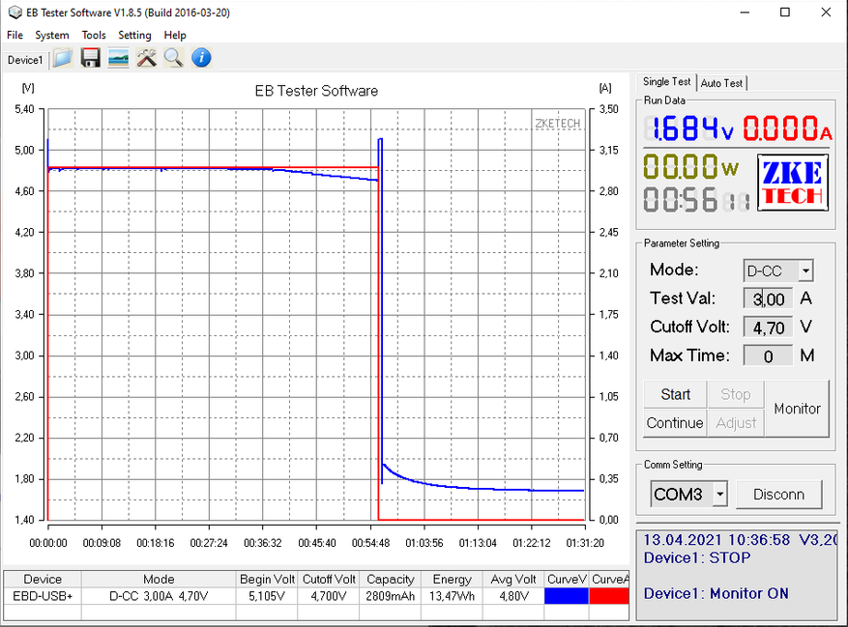Open the COM3 port dropdown

719,495
